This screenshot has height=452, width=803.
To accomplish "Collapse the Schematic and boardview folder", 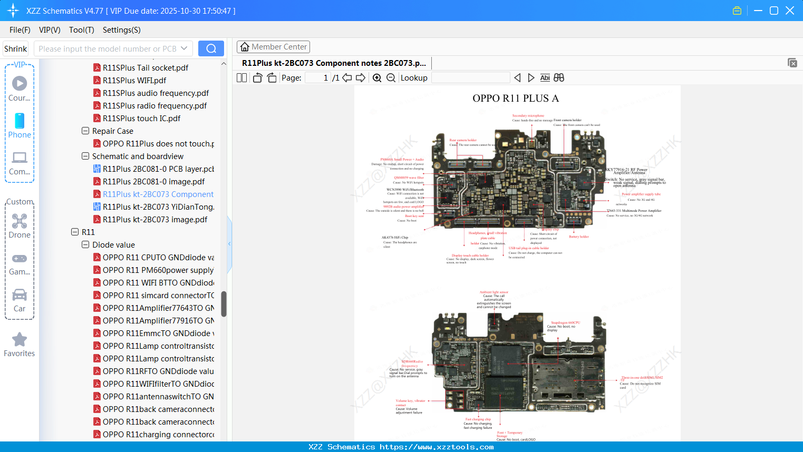I will [85, 156].
